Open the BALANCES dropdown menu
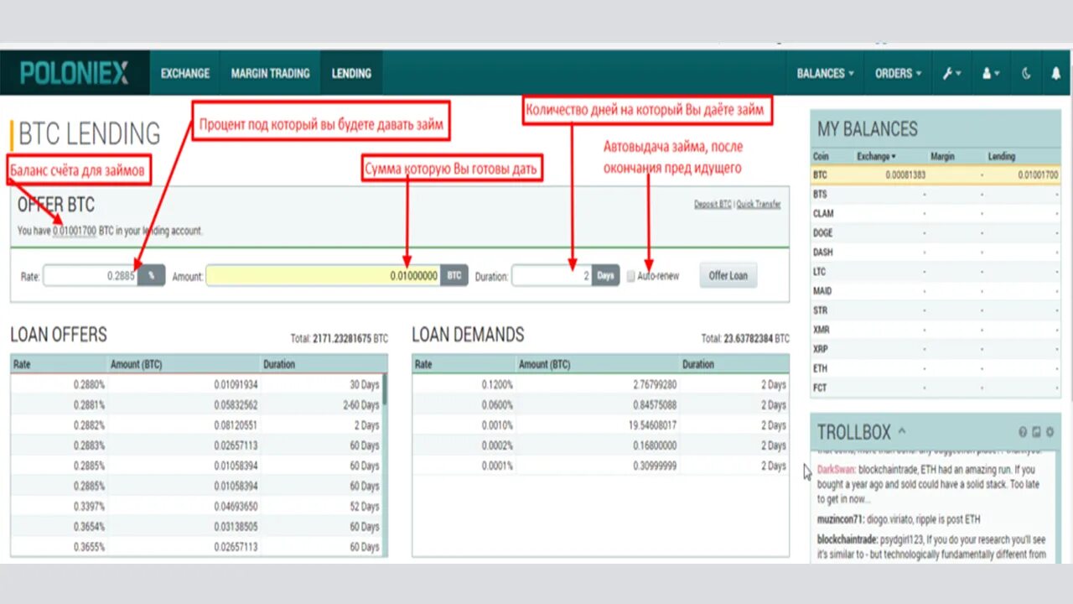Screen dimensions: 1073x604 tap(826, 73)
